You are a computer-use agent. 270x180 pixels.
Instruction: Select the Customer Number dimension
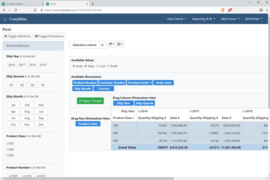click(x=112, y=83)
